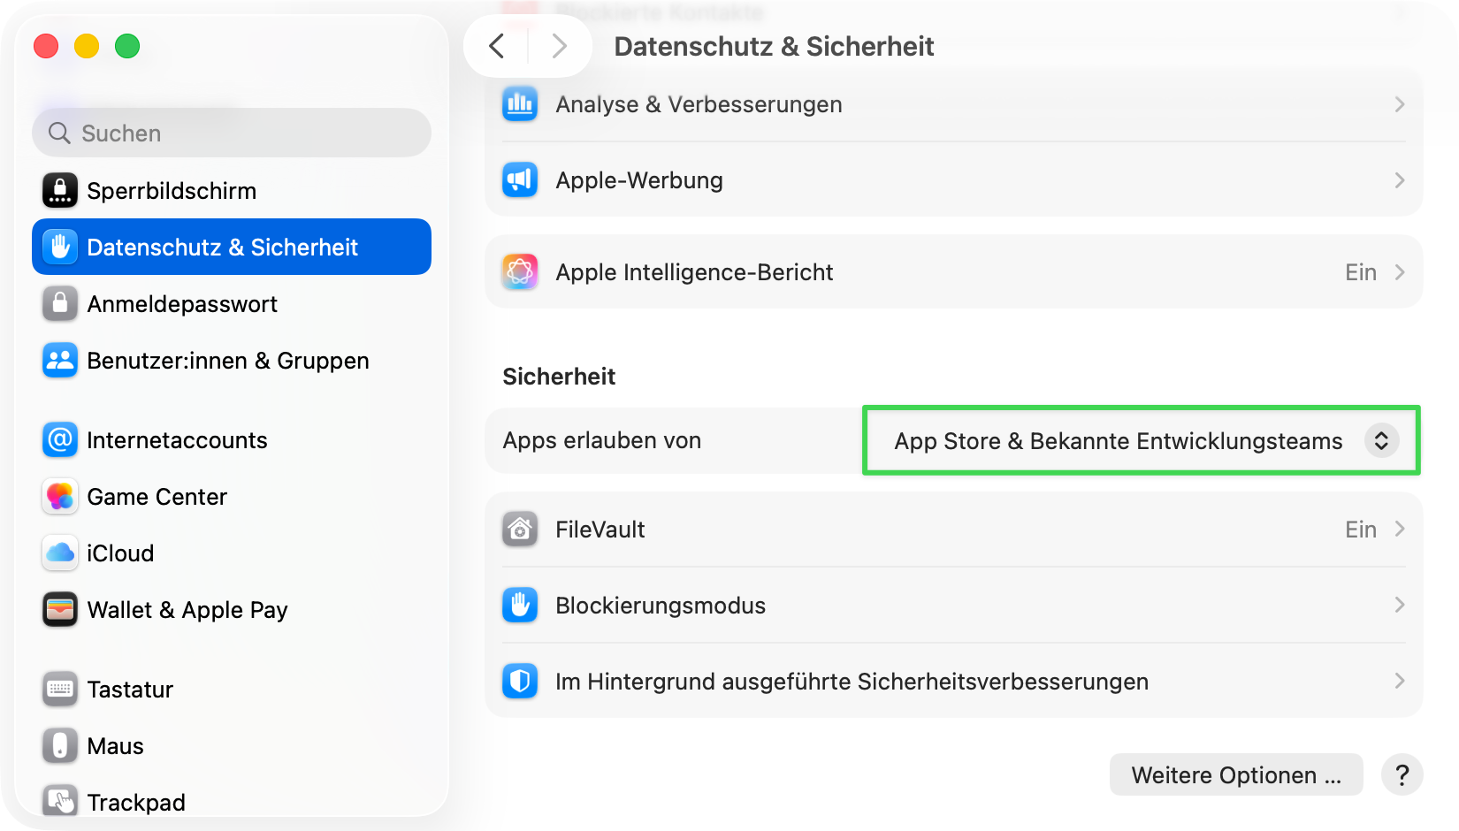
Task: Open Benutzer:innen & Gruppen settings pane
Action: 227,361
